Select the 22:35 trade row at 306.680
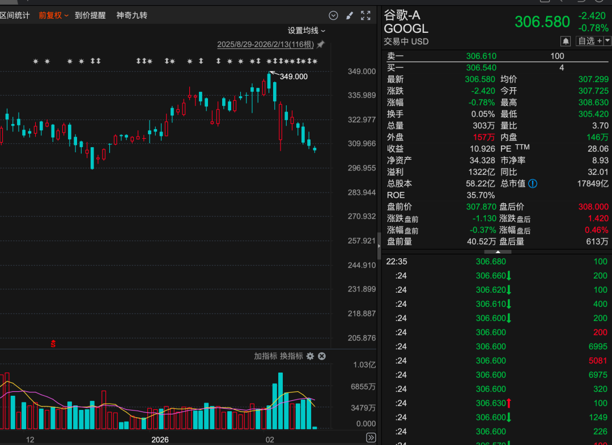Screen dimensions: 612x445 (496, 262)
